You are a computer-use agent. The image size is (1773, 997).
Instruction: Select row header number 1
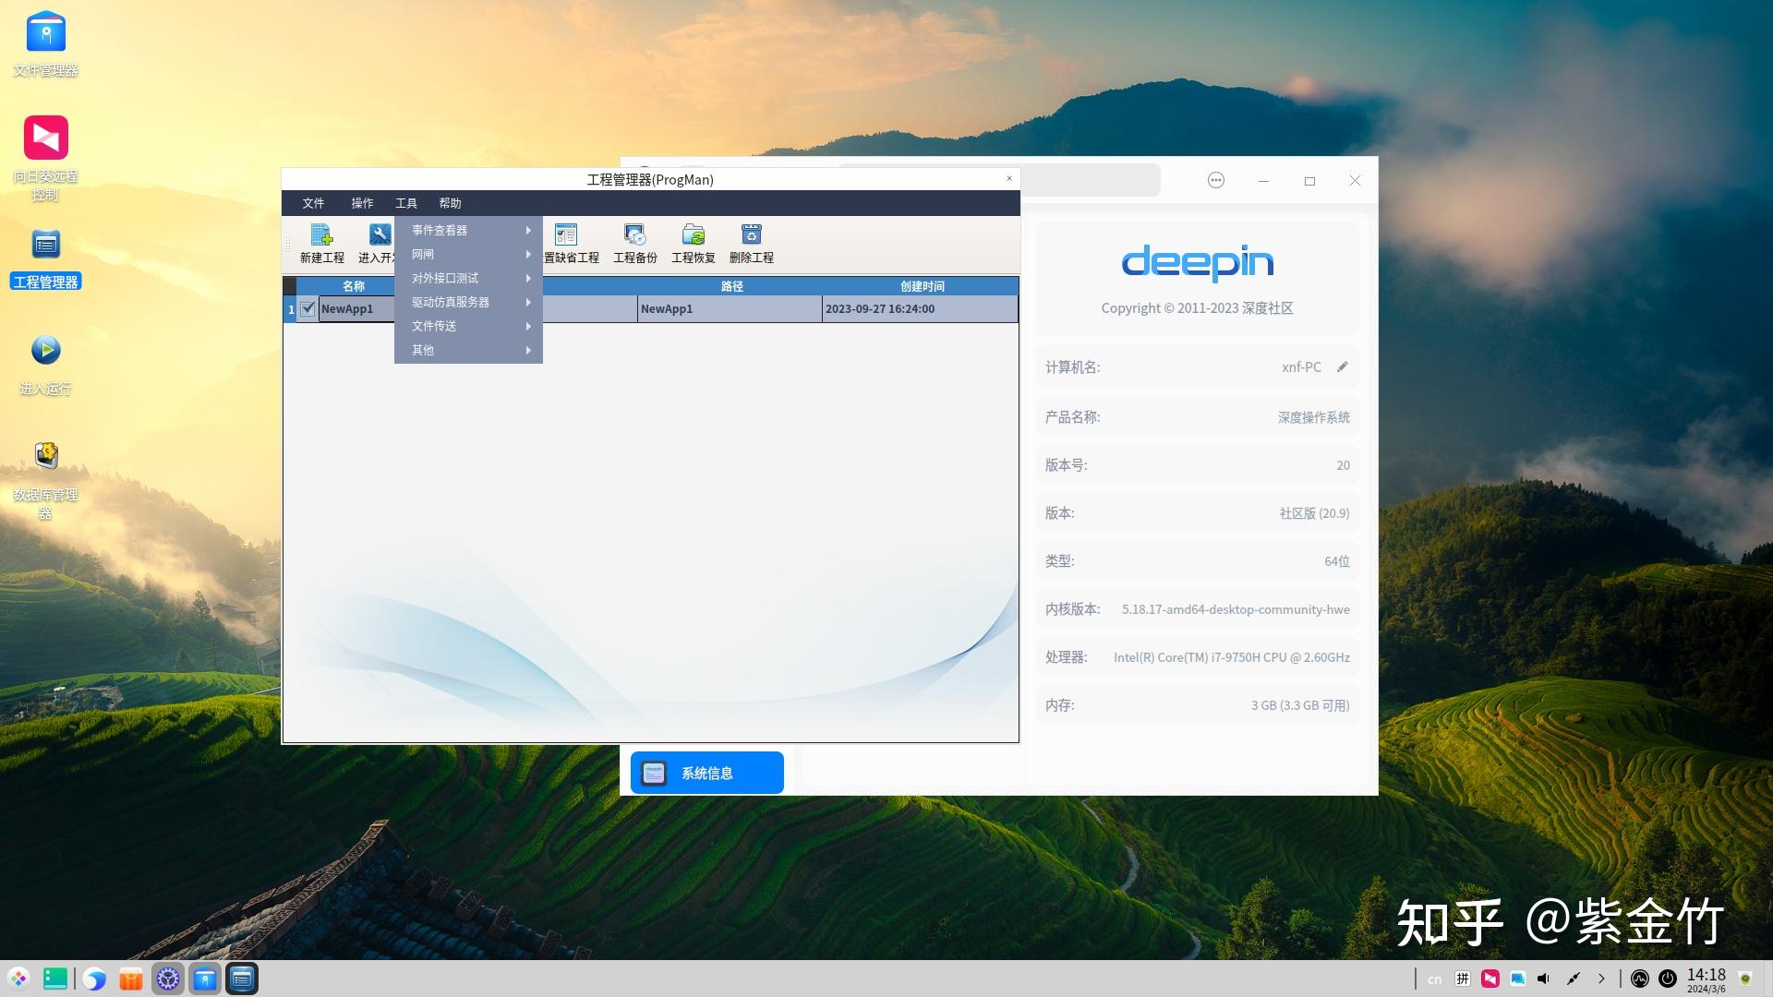(291, 308)
